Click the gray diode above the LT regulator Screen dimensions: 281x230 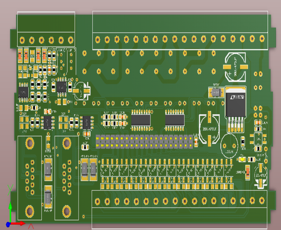216,92
